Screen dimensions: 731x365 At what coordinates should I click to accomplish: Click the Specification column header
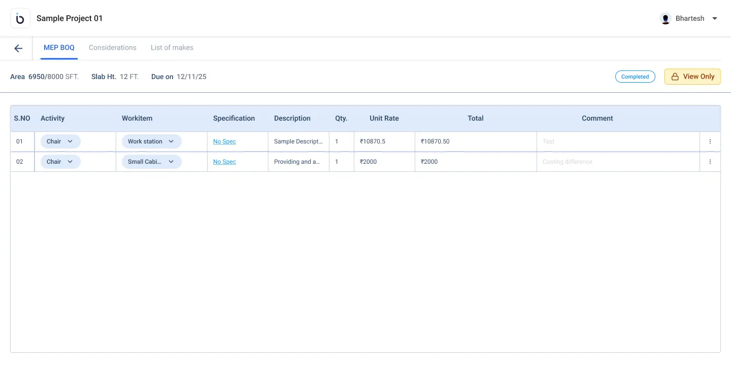pyautogui.click(x=234, y=118)
